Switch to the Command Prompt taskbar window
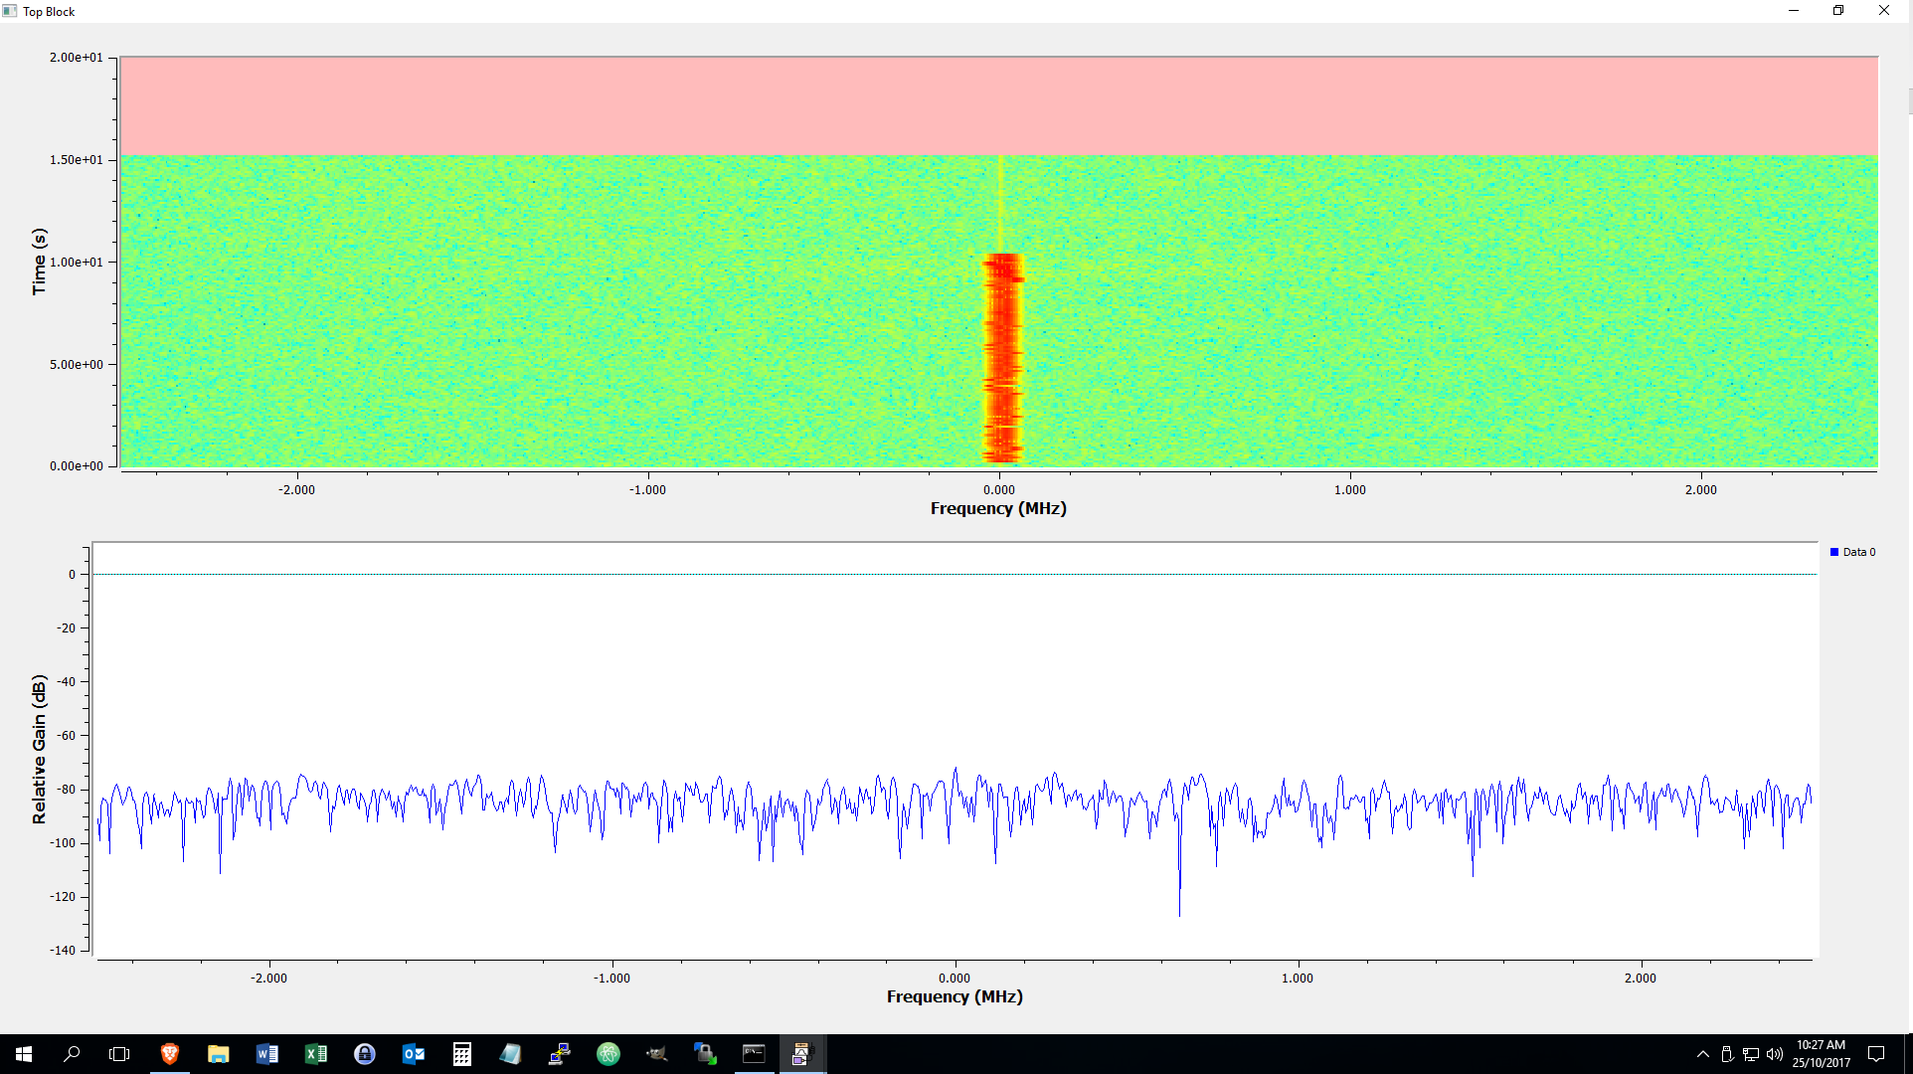This screenshot has height=1074, width=1913. pyautogui.click(x=755, y=1054)
